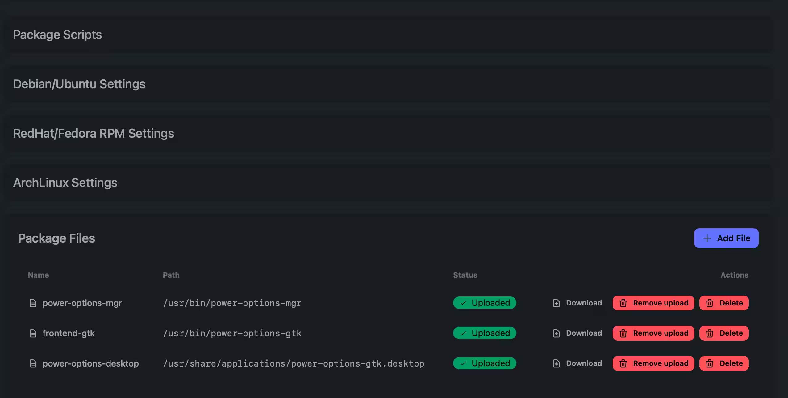Click the file icon next to frontend-gtk
The image size is (788, 398).
click(x=33, y=333)
